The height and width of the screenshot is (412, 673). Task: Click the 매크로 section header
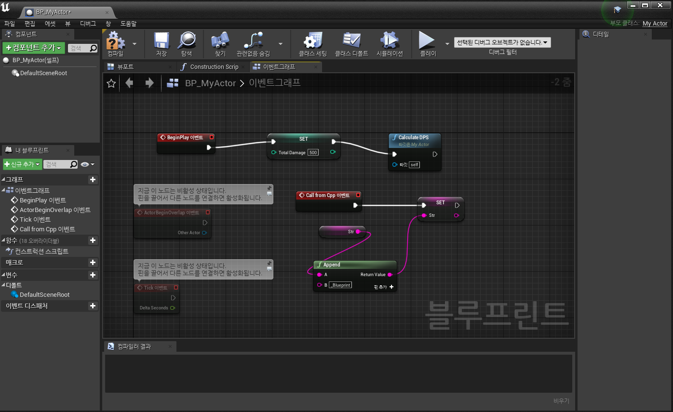click(x=48, y=263)
